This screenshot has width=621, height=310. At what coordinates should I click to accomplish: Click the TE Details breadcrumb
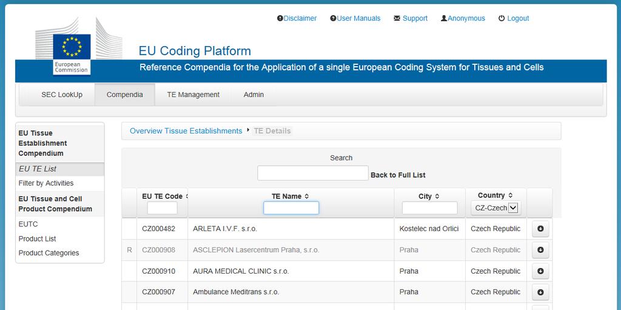pos(272,131)
